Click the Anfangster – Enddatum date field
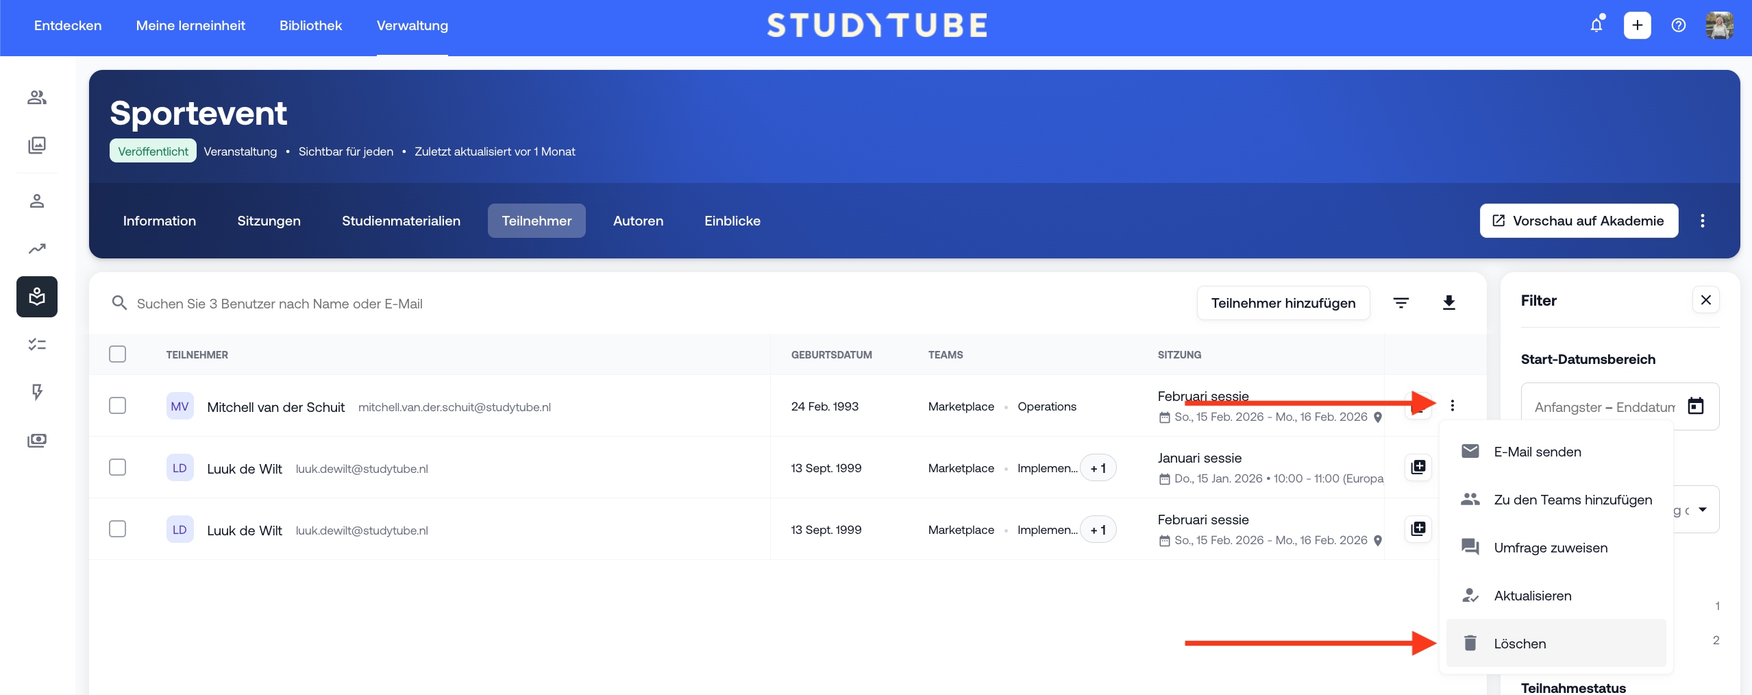The width and height of the screenshot is (1752, 695). [1620, 406]
